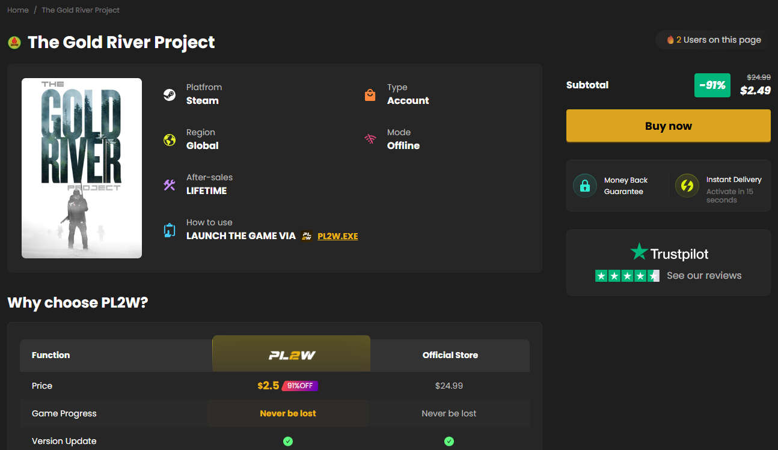Click the crossed-out $24.99 original price
778x450 pixels.
[759, 77]
